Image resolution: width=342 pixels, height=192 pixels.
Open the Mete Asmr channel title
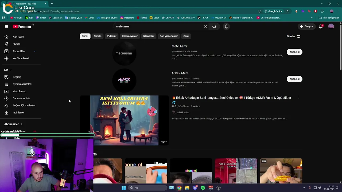click(179, 46)
